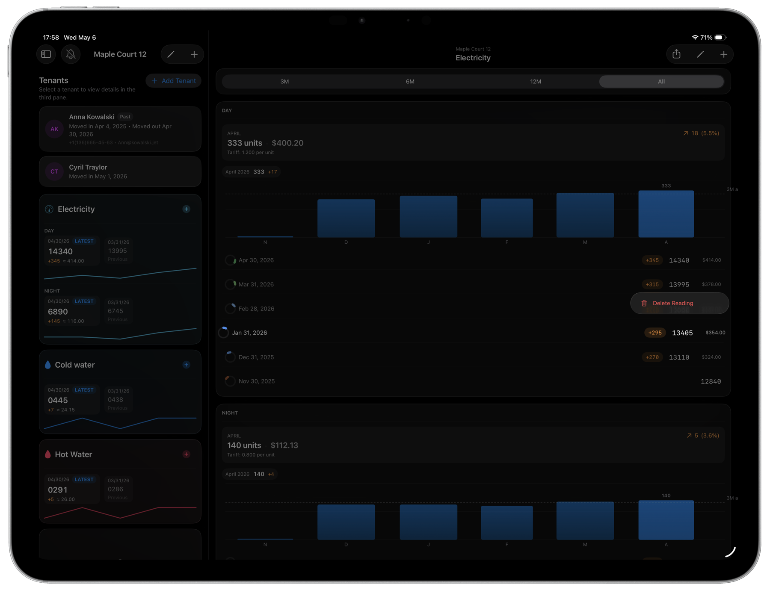Select the April bar in Night chart

point(666,520)
